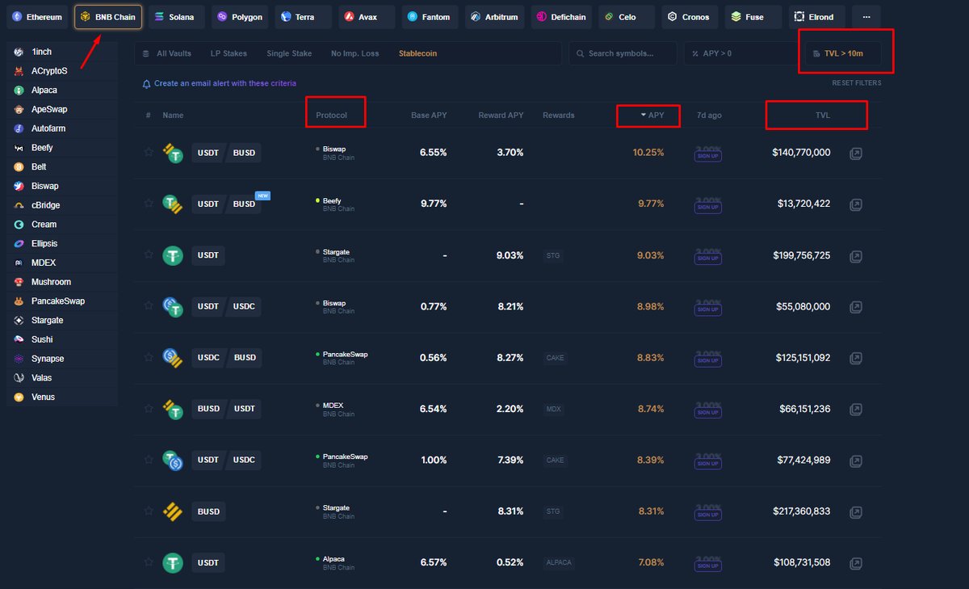Viewport: 969px width, 589px height.
Task: Click the search magnifier icon
Action: coord(580,54)
